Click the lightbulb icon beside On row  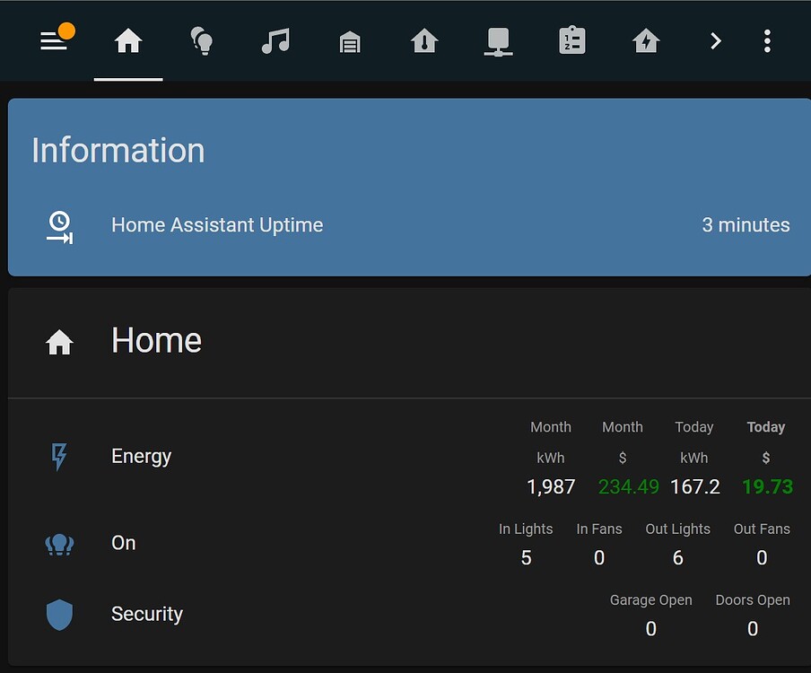[59, 542]
